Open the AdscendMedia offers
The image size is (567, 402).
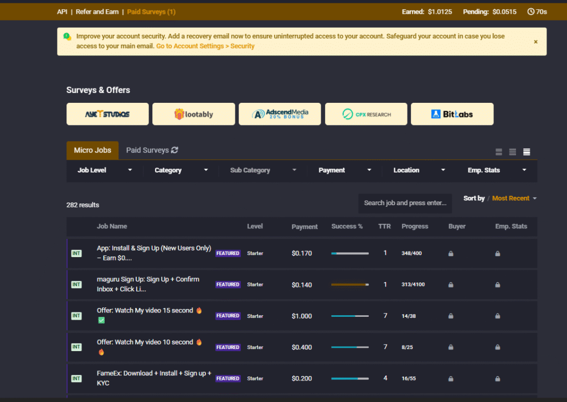(x=280, y=114)
